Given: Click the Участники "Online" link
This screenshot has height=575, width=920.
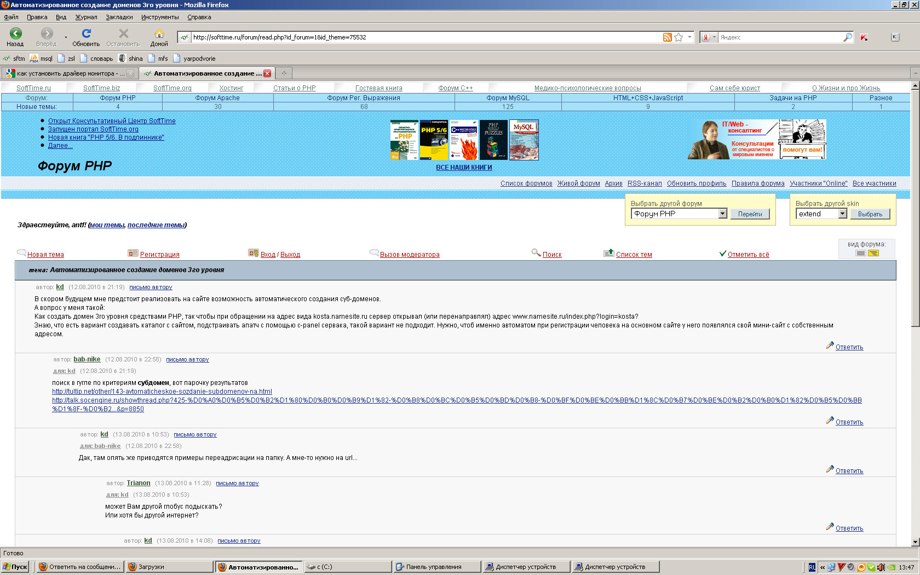Looking at the screenshot, I should click(818, 183).
